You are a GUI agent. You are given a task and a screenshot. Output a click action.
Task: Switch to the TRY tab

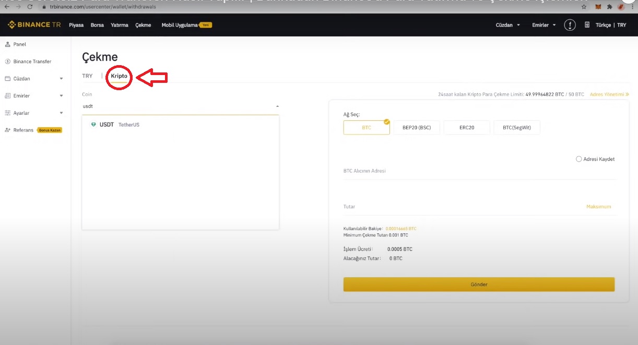(87, 76)
